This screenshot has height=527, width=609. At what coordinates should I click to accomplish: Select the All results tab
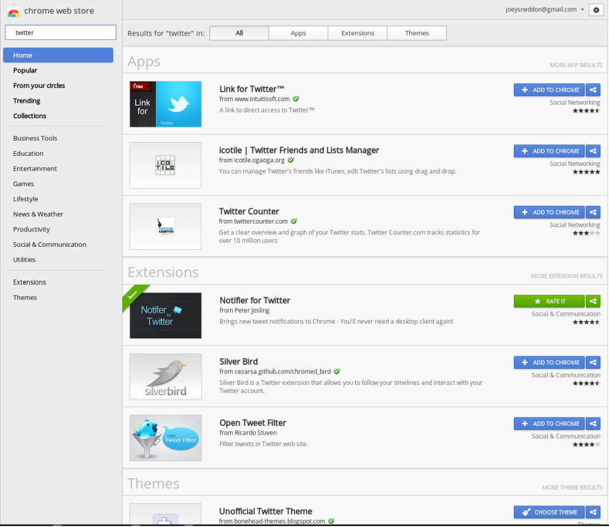point(239,33)
